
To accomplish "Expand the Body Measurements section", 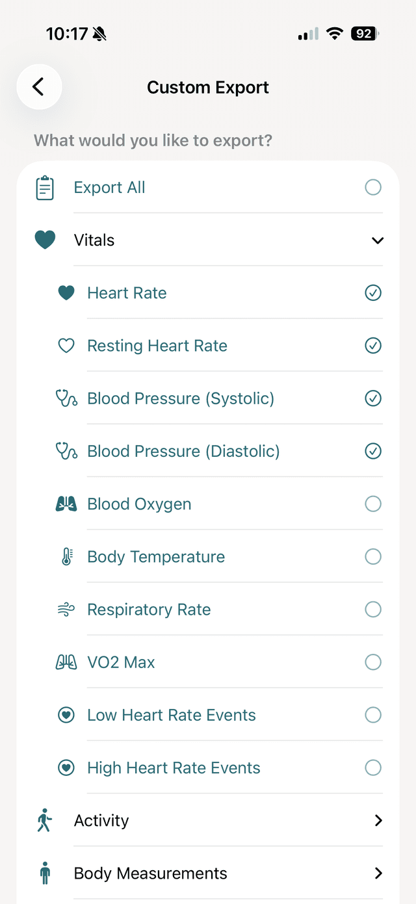I will [x=378, y=873].
